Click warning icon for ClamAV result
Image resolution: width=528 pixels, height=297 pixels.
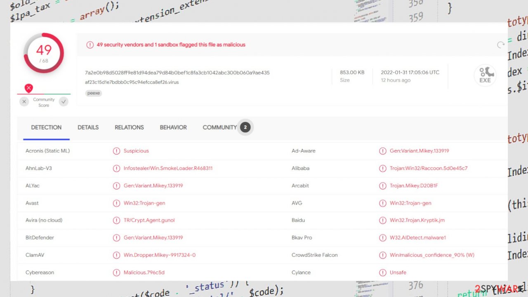117,255
